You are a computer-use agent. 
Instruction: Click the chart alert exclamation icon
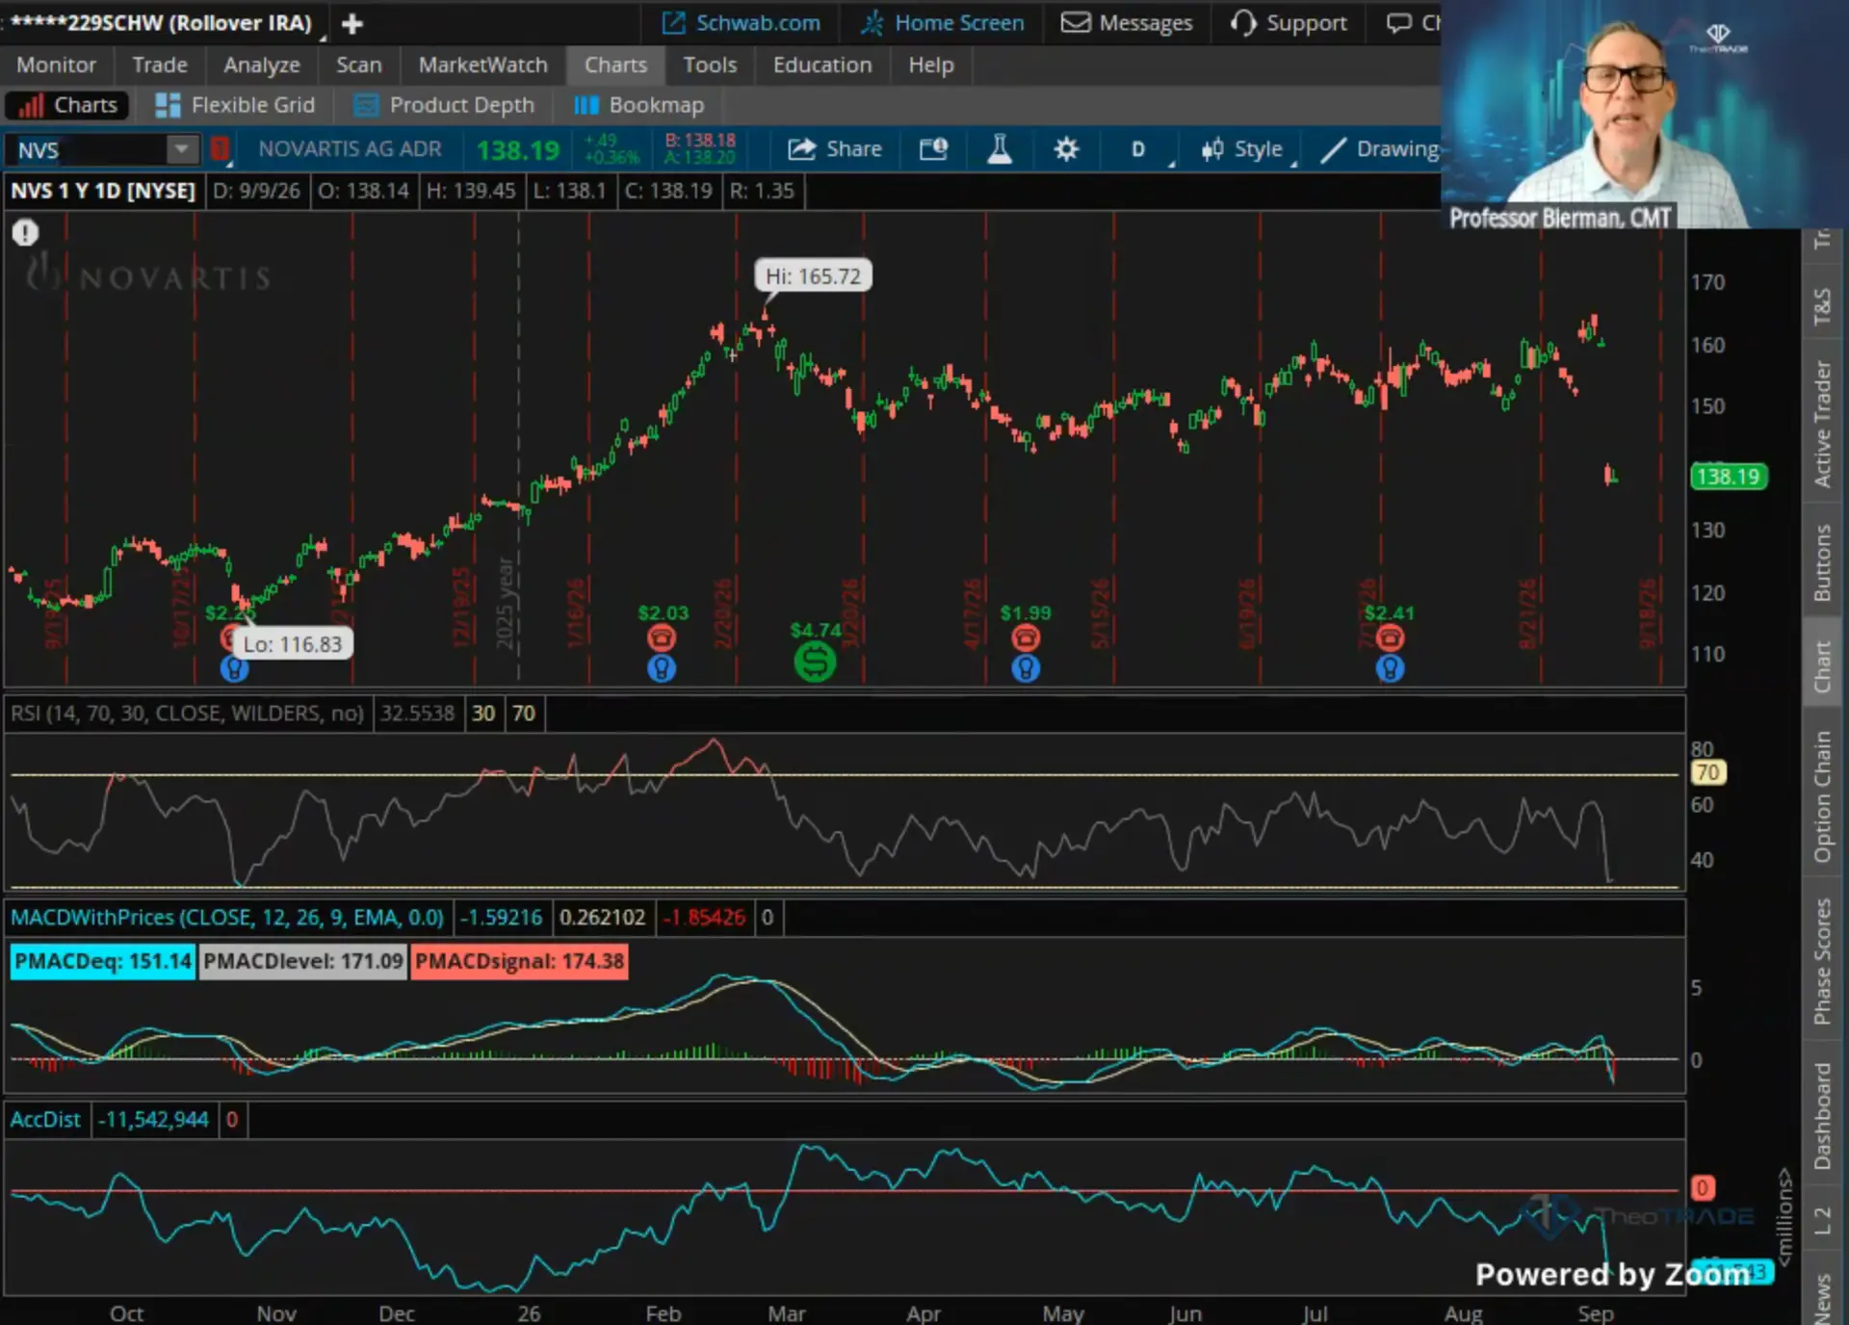tap(25, 232)
